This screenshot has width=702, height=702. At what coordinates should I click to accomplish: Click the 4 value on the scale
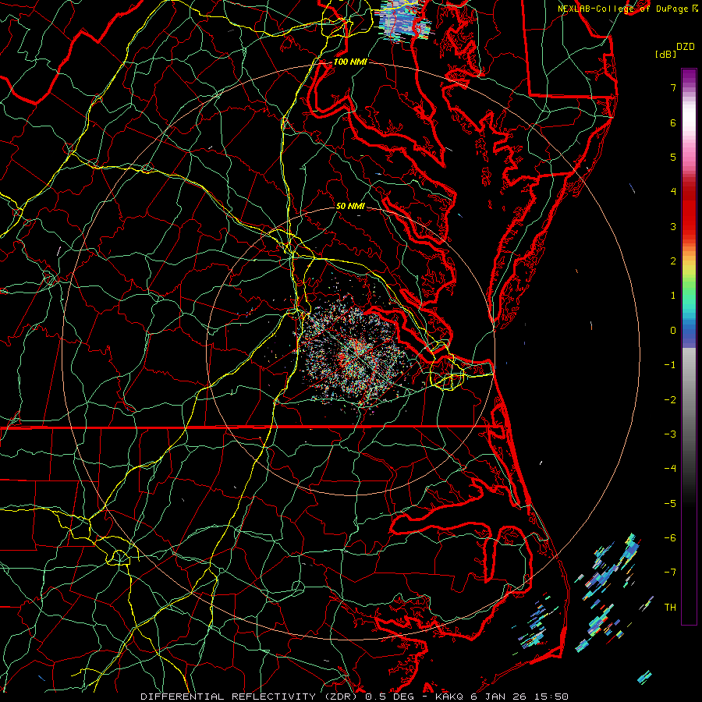click(673, 192)
